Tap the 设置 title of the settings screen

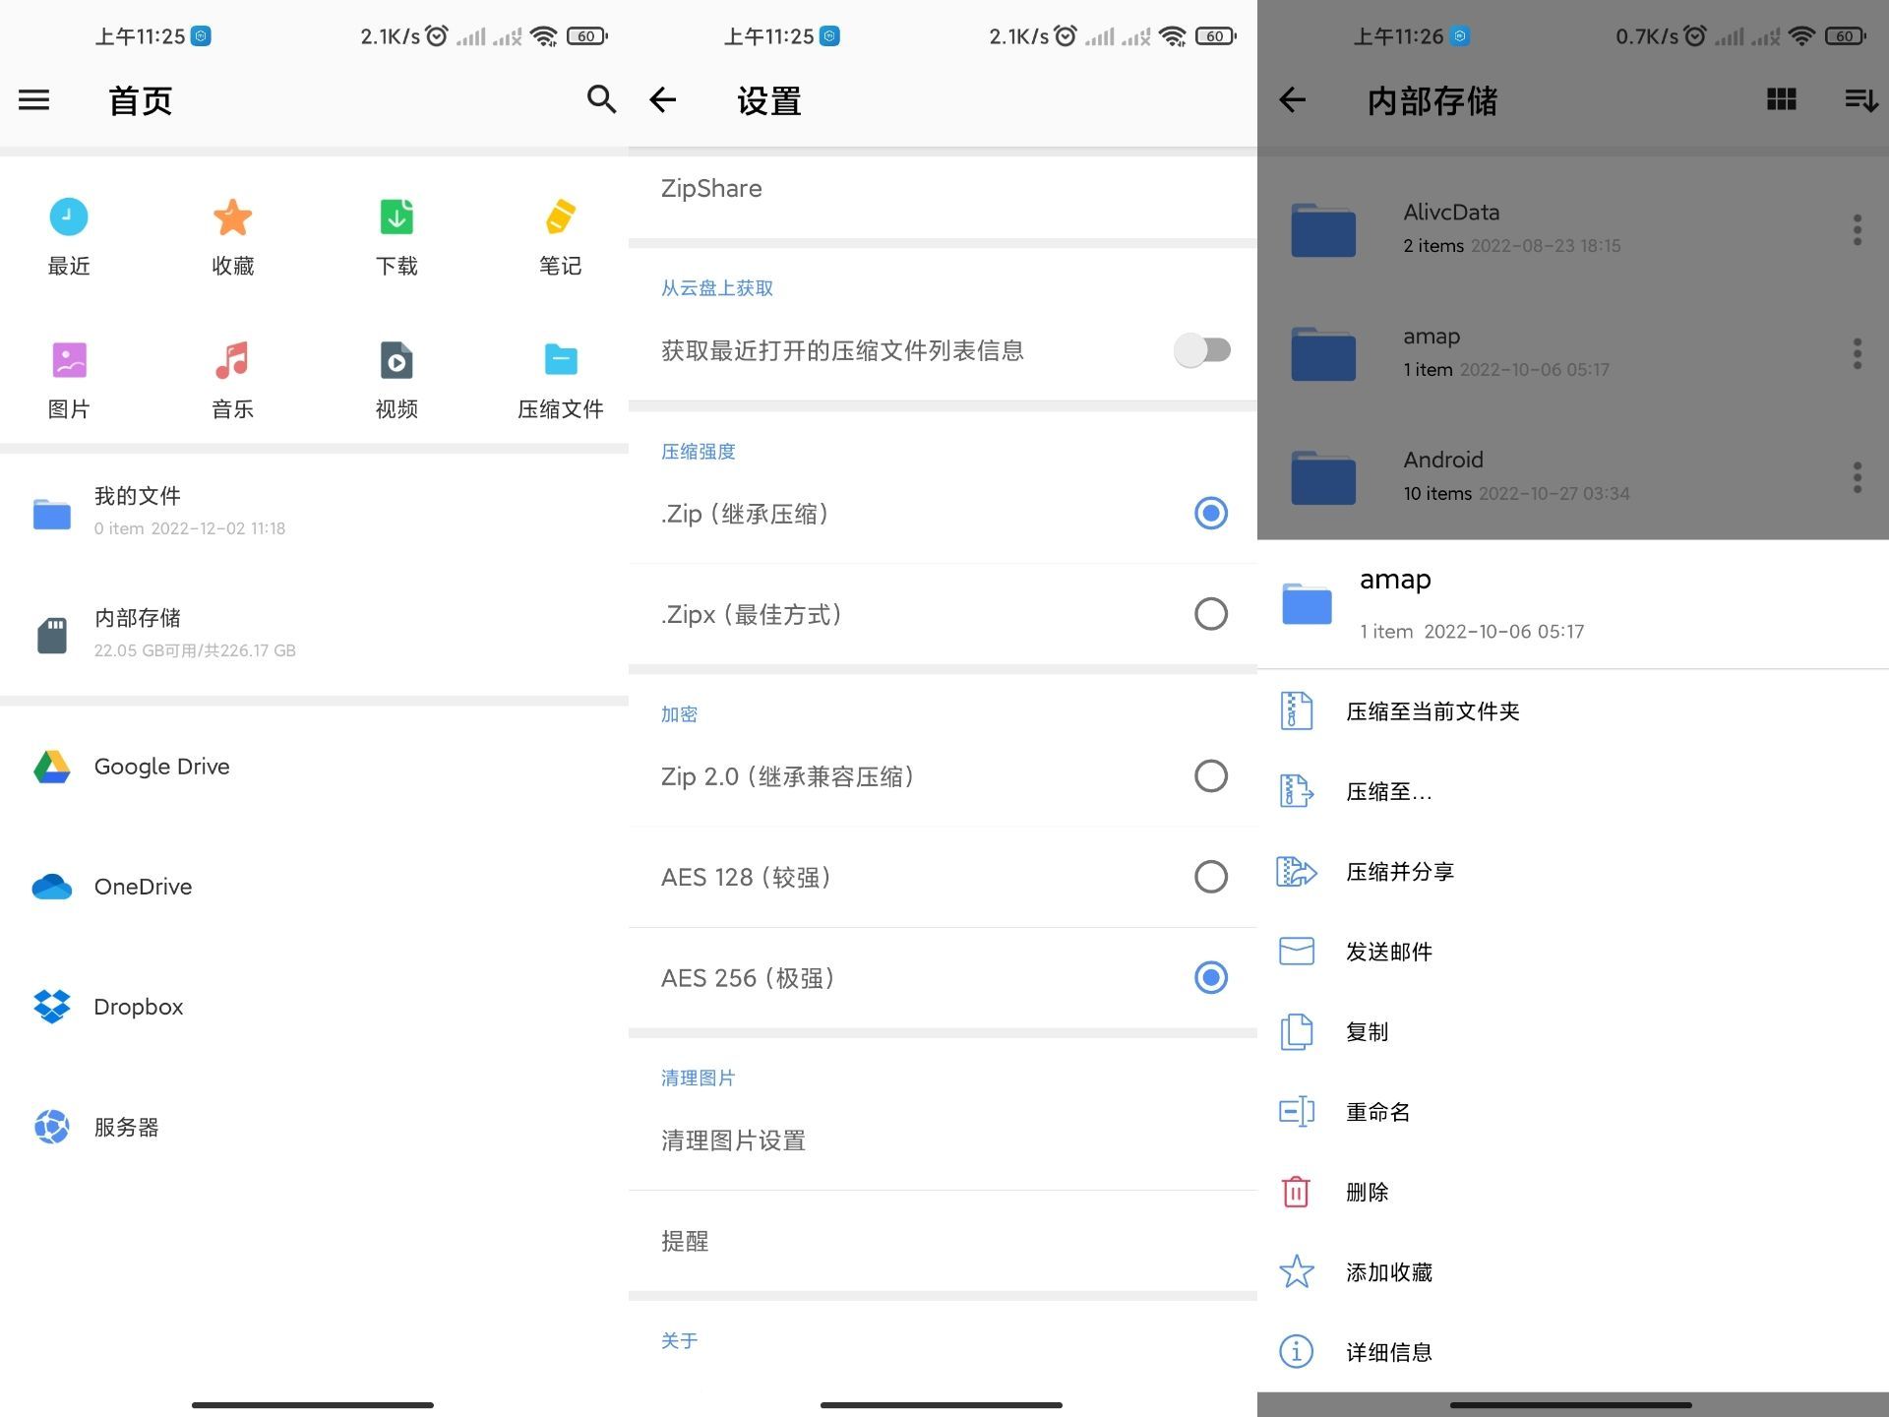click(769, 100)
